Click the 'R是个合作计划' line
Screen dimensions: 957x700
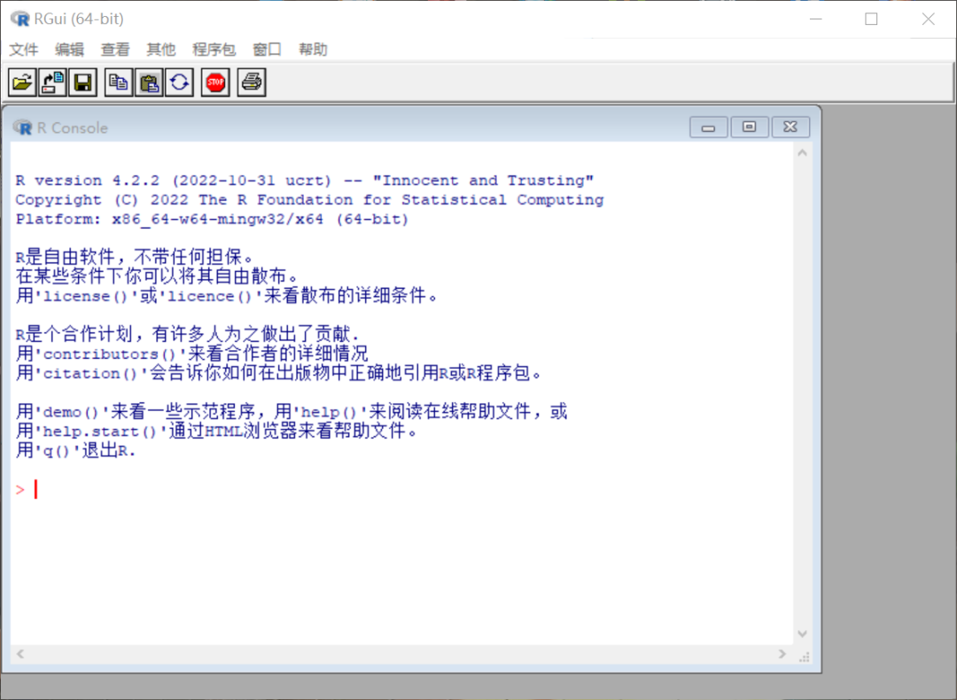[x=187, y=334]
